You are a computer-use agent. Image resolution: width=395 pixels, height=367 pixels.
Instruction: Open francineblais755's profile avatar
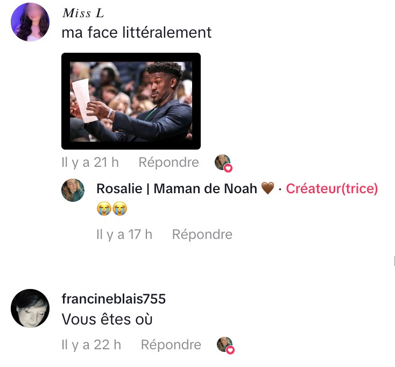click(x=30, y=308)
